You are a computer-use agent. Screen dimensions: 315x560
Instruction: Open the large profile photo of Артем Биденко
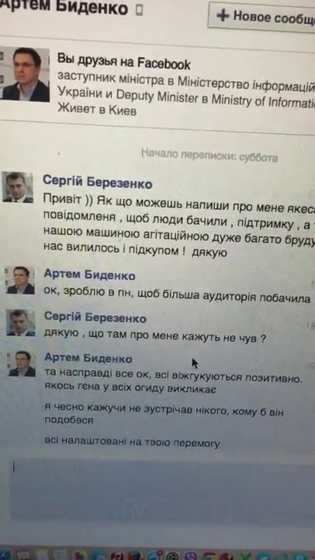pyautogui.click(x=25, y=75)
